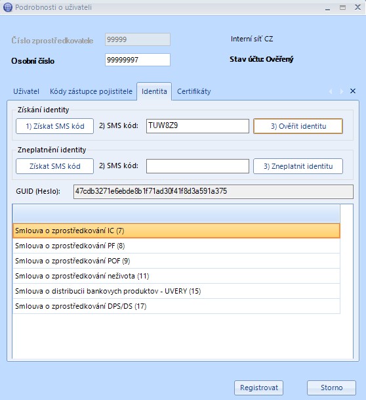Select Smlouva o zprostředkování PF (8)
The image size is (366, 400).
[x=176, y=246]
